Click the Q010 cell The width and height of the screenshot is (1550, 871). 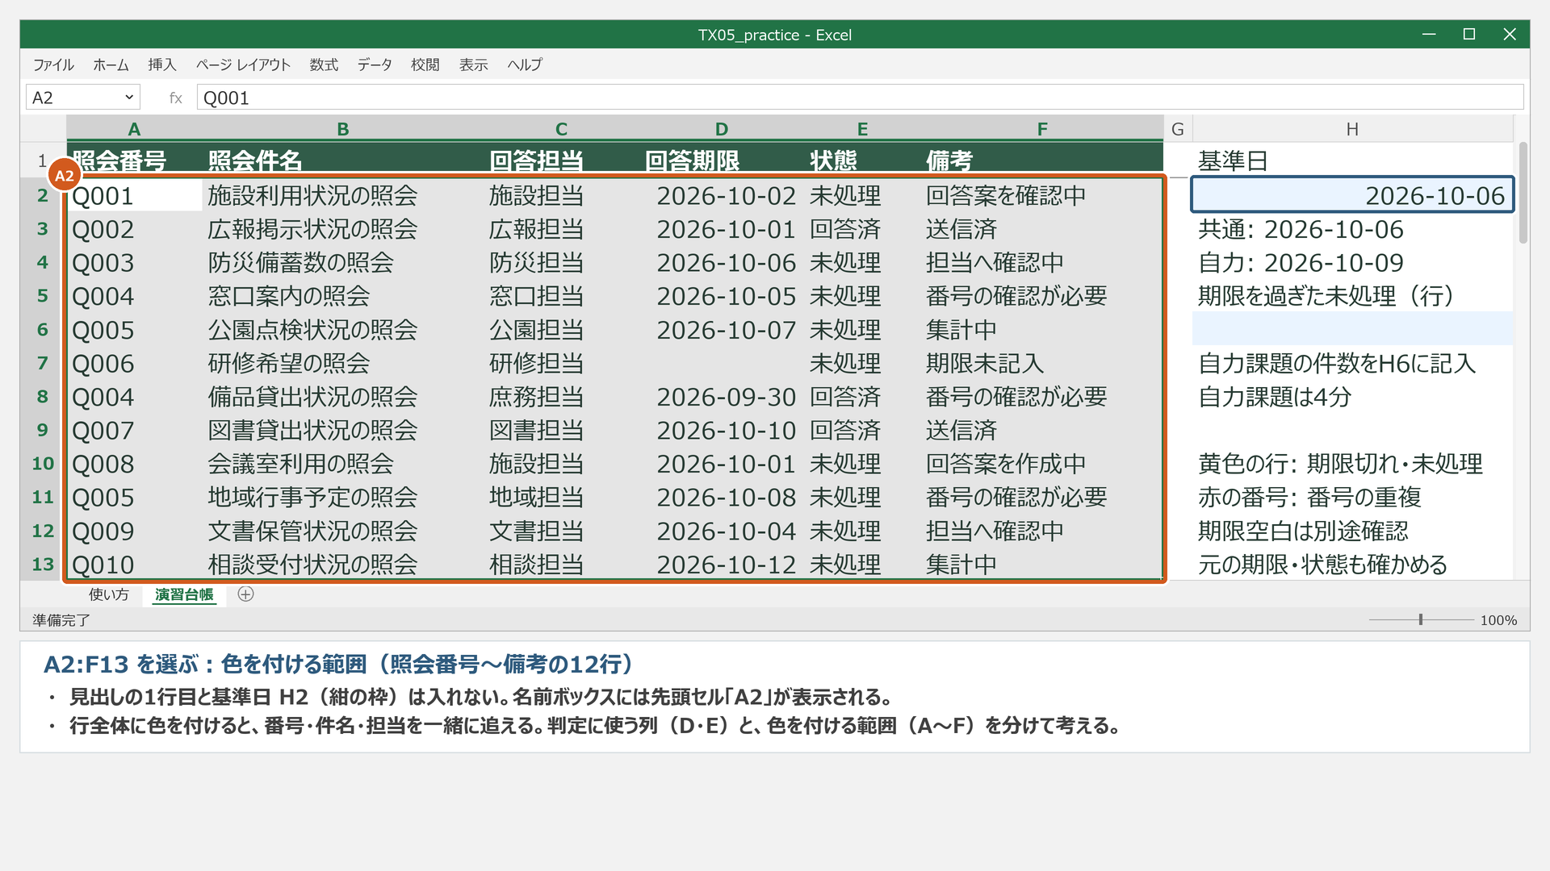(x=134, y=565)
